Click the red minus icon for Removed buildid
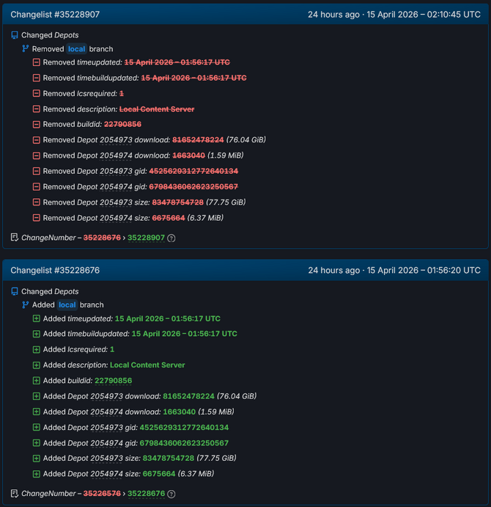The height and width of the screenshot is (507, 491). click(x=37, y=125)
